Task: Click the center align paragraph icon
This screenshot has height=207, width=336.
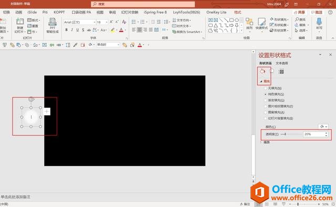Action: [140, 30]
